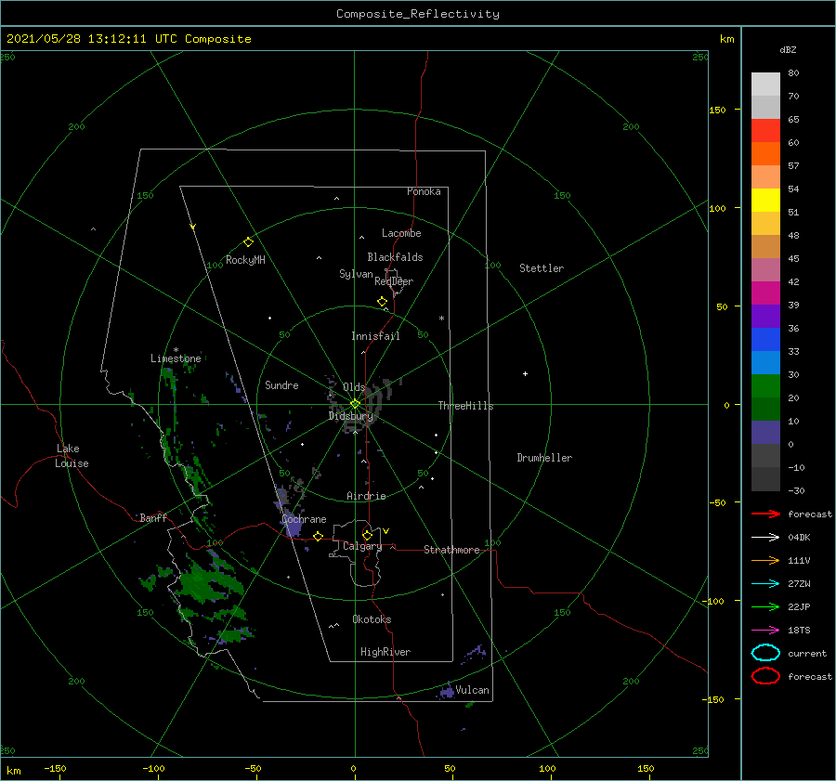Click the yellow V marker beside Calgary diamond

click(385, 531)
